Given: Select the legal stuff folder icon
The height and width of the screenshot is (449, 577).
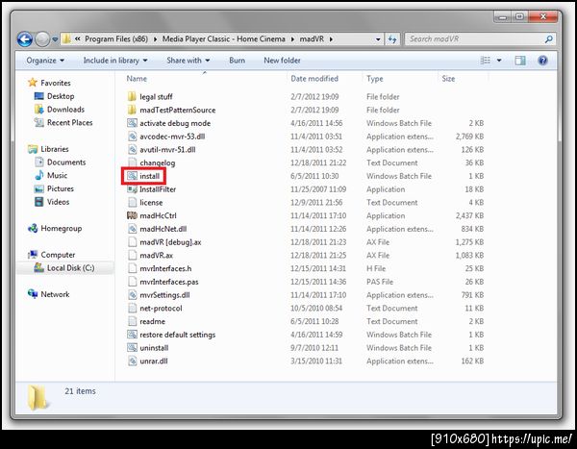Looking at the screenshot, I should coord(132,97).
